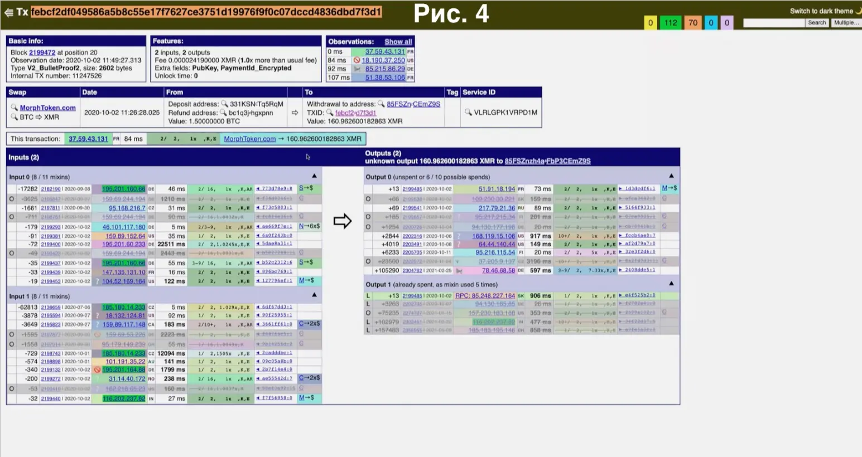Viewport: 862px width, 457px height.
Task: Open transaction link 5dae8a31:1
Action: pos(277,244)
